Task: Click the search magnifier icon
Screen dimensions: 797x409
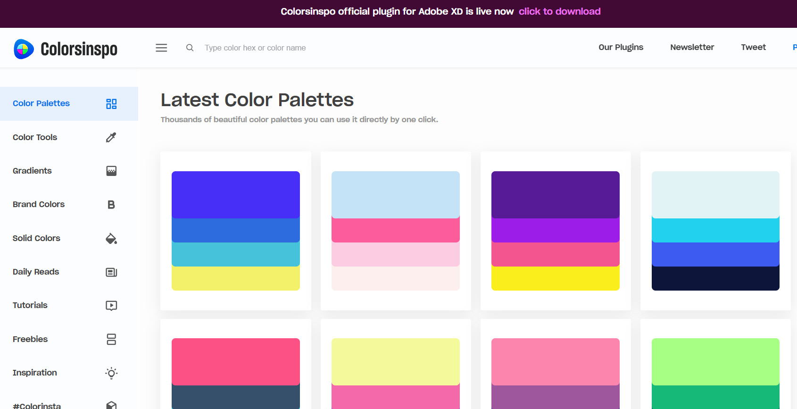Action: point(190,48)
